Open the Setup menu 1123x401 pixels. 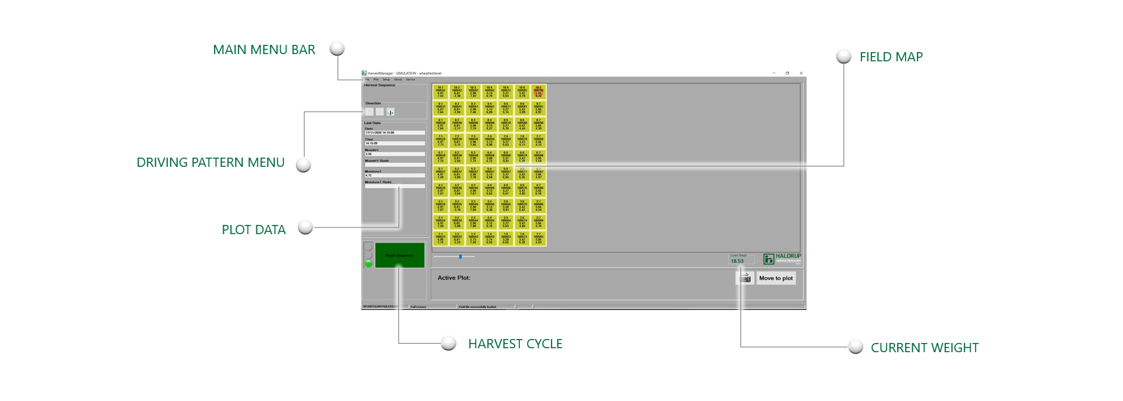coord(386,80)
